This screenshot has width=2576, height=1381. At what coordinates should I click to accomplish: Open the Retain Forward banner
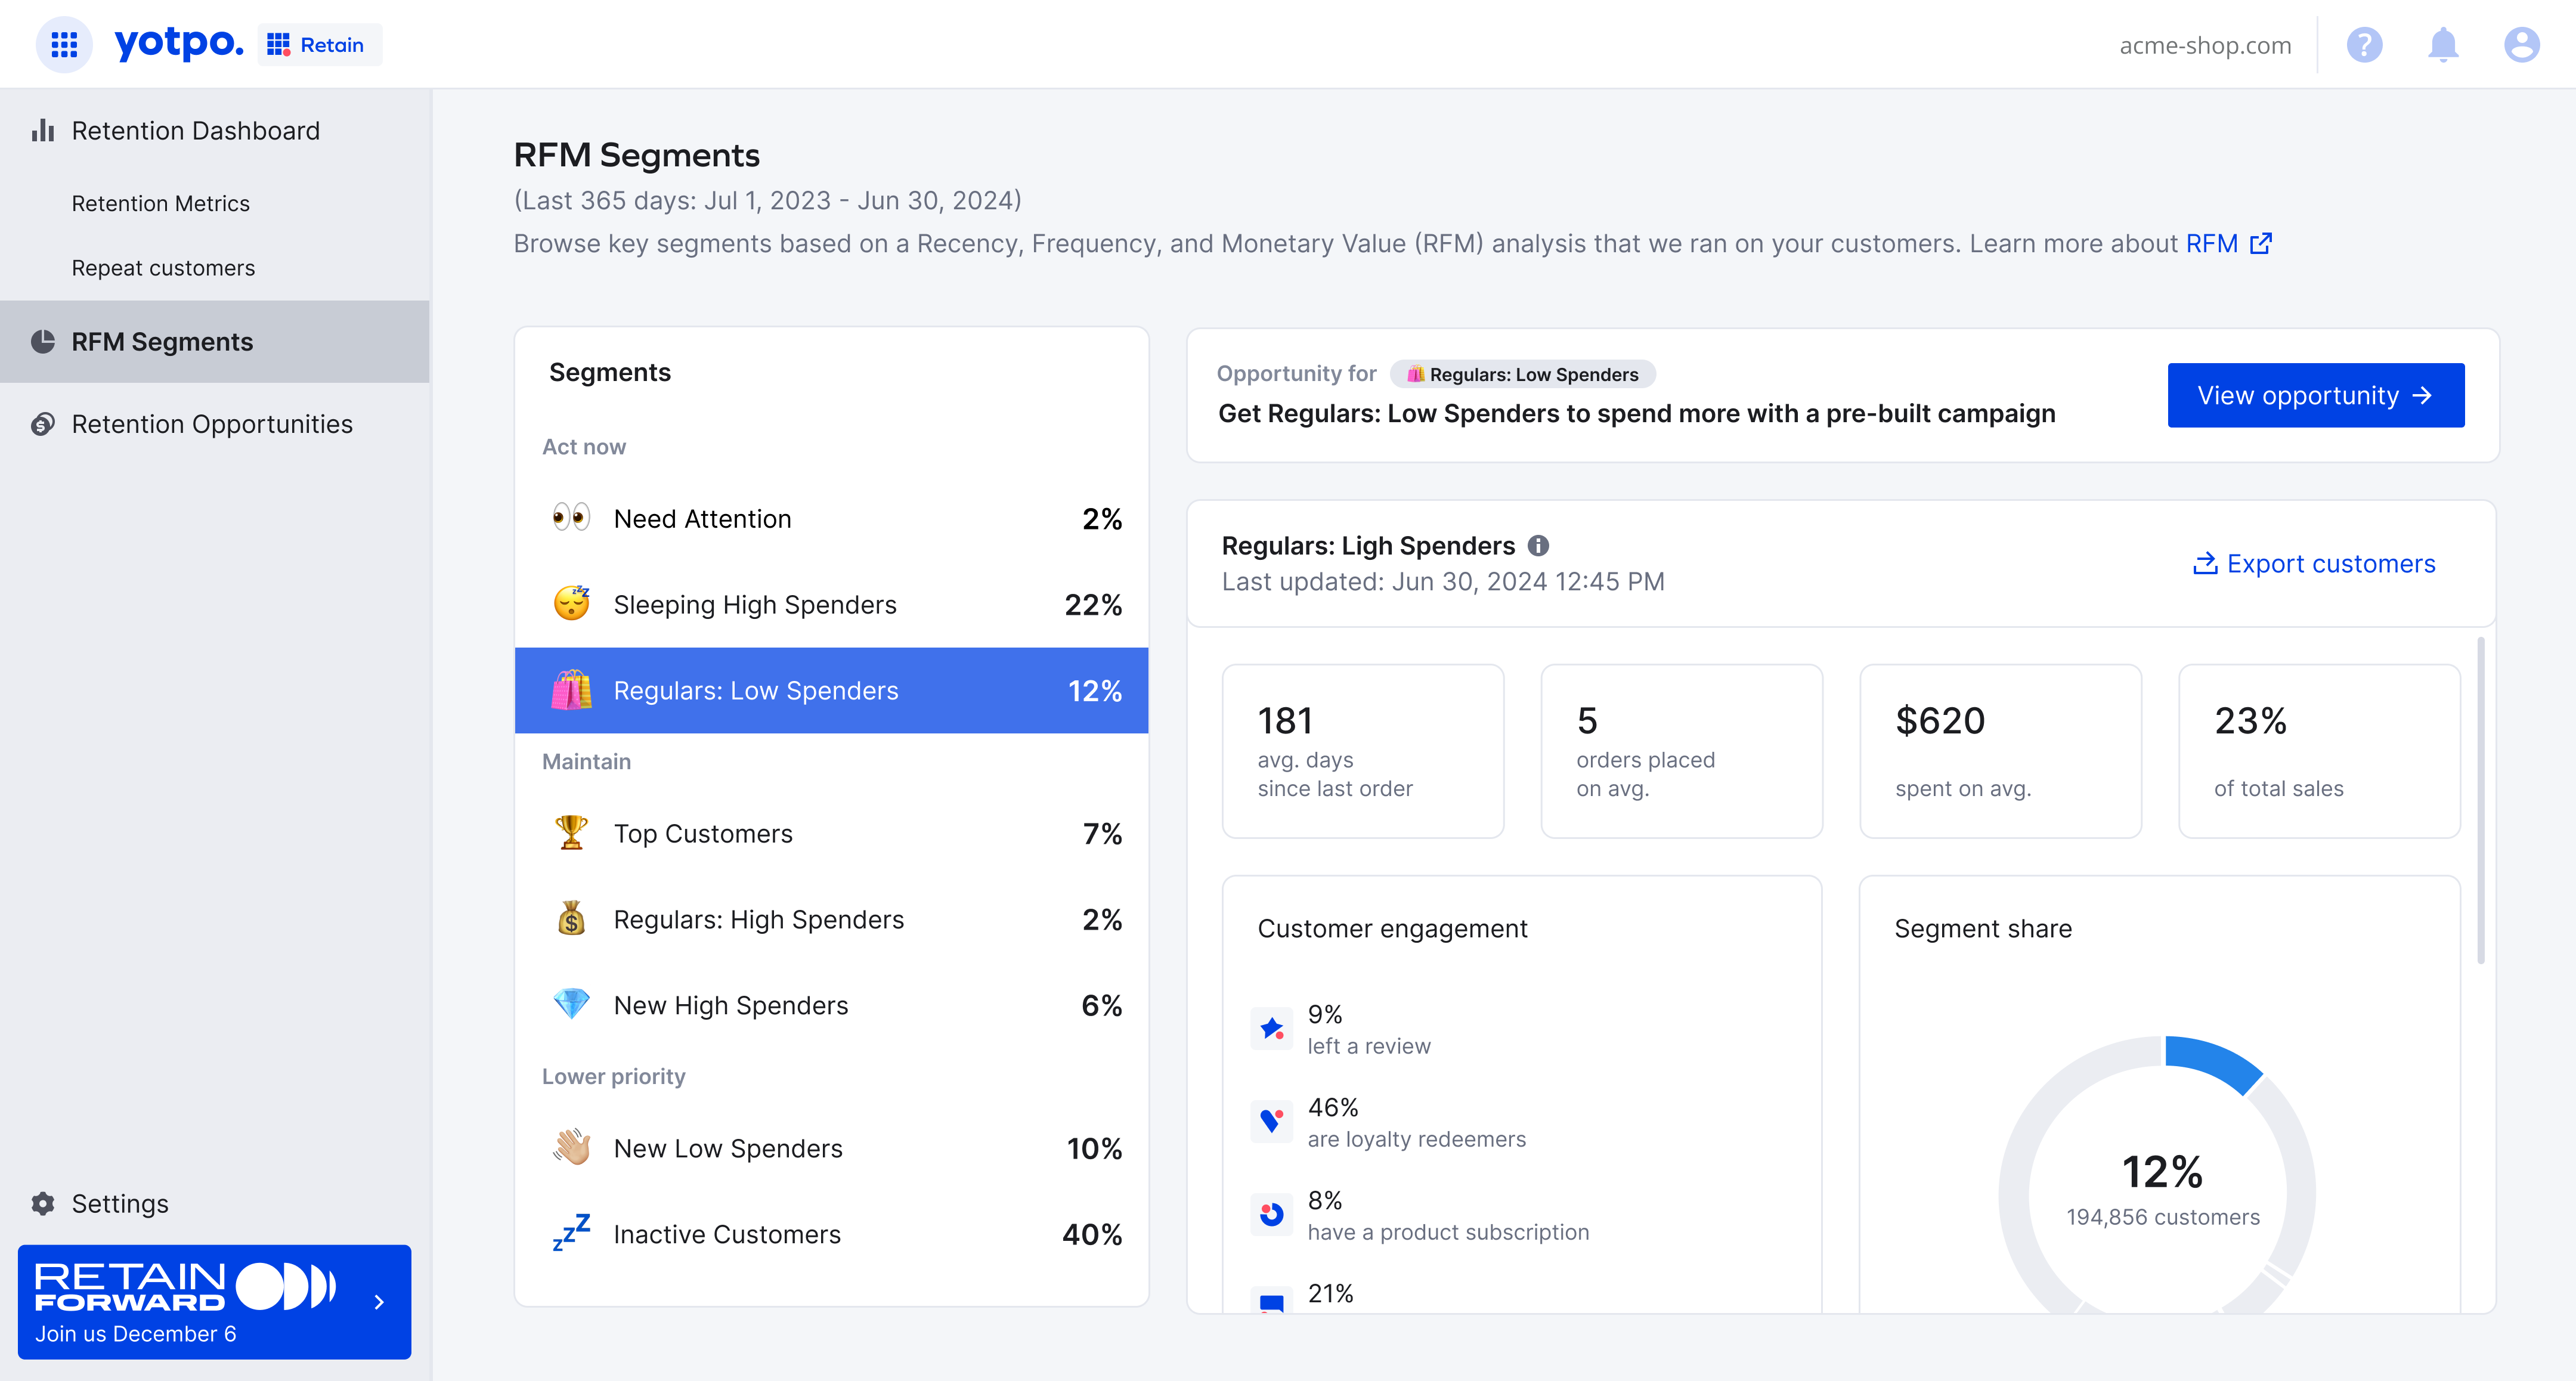(x=214, y=1301)
